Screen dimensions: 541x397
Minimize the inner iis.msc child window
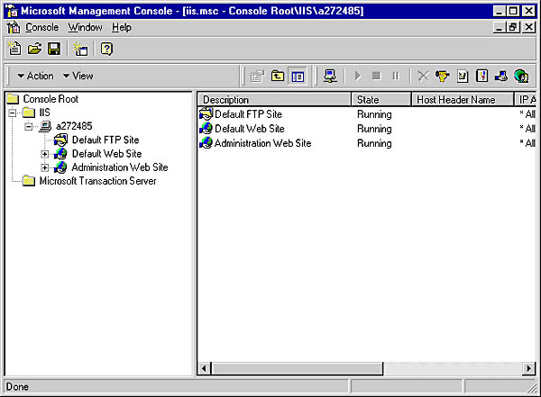[499, 27]
